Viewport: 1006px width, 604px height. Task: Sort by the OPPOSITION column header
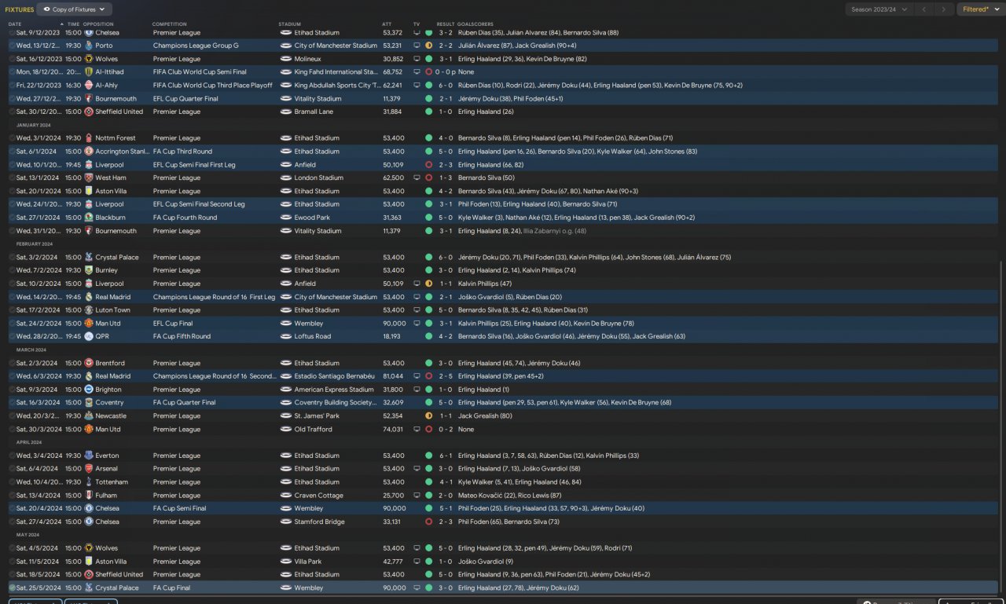click(x=99, y=24)
